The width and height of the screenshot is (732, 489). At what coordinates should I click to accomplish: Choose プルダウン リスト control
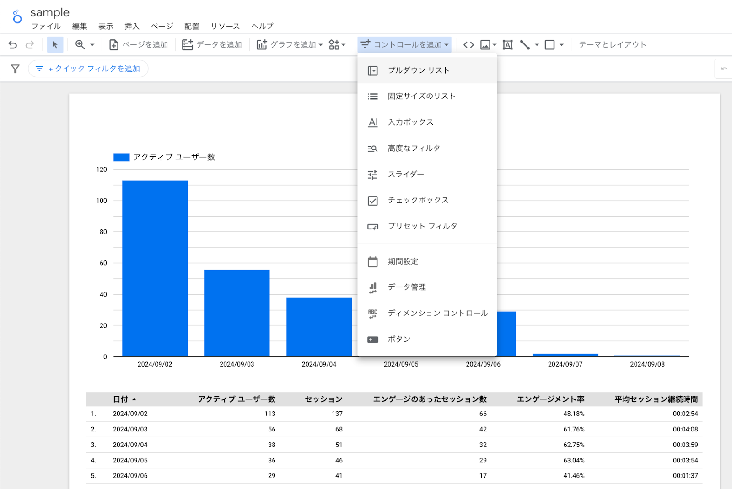(x=427, y=70)
